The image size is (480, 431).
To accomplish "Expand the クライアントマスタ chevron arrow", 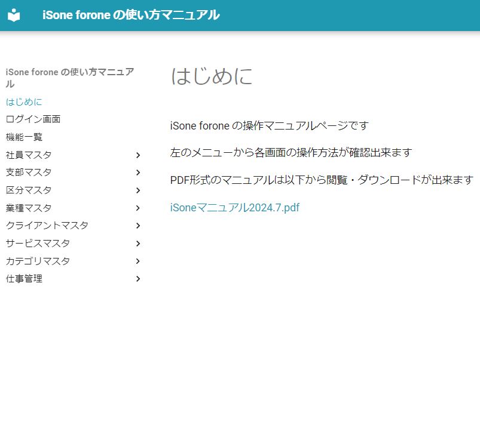I will coord(138,226).
